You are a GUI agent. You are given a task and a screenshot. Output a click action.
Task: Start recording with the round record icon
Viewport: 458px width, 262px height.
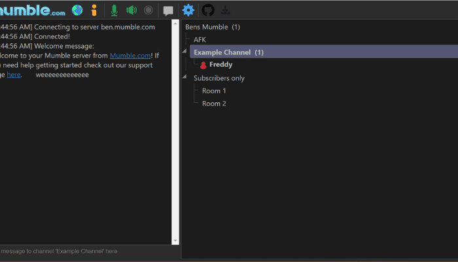tap(149, 10)
